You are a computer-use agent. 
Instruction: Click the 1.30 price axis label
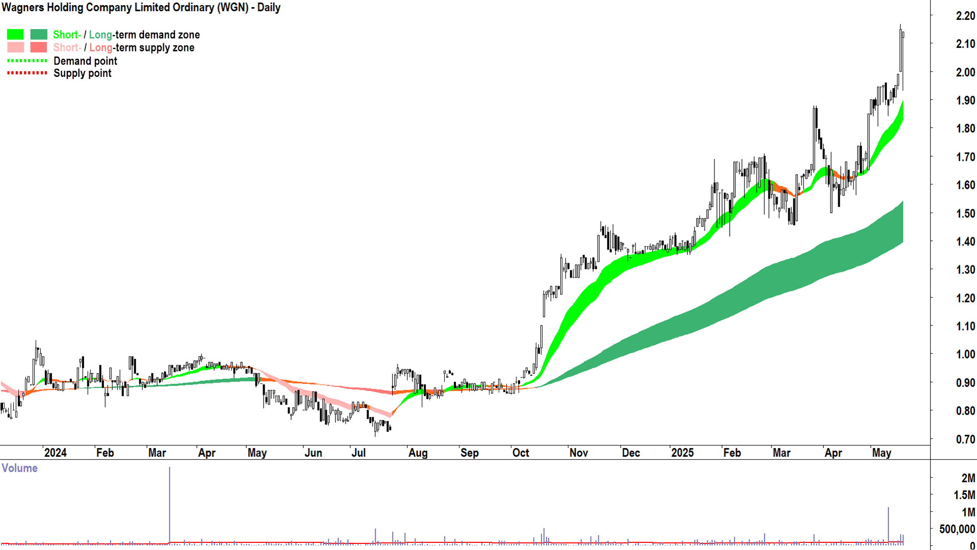pyautogui.click(x=965, y=270)
